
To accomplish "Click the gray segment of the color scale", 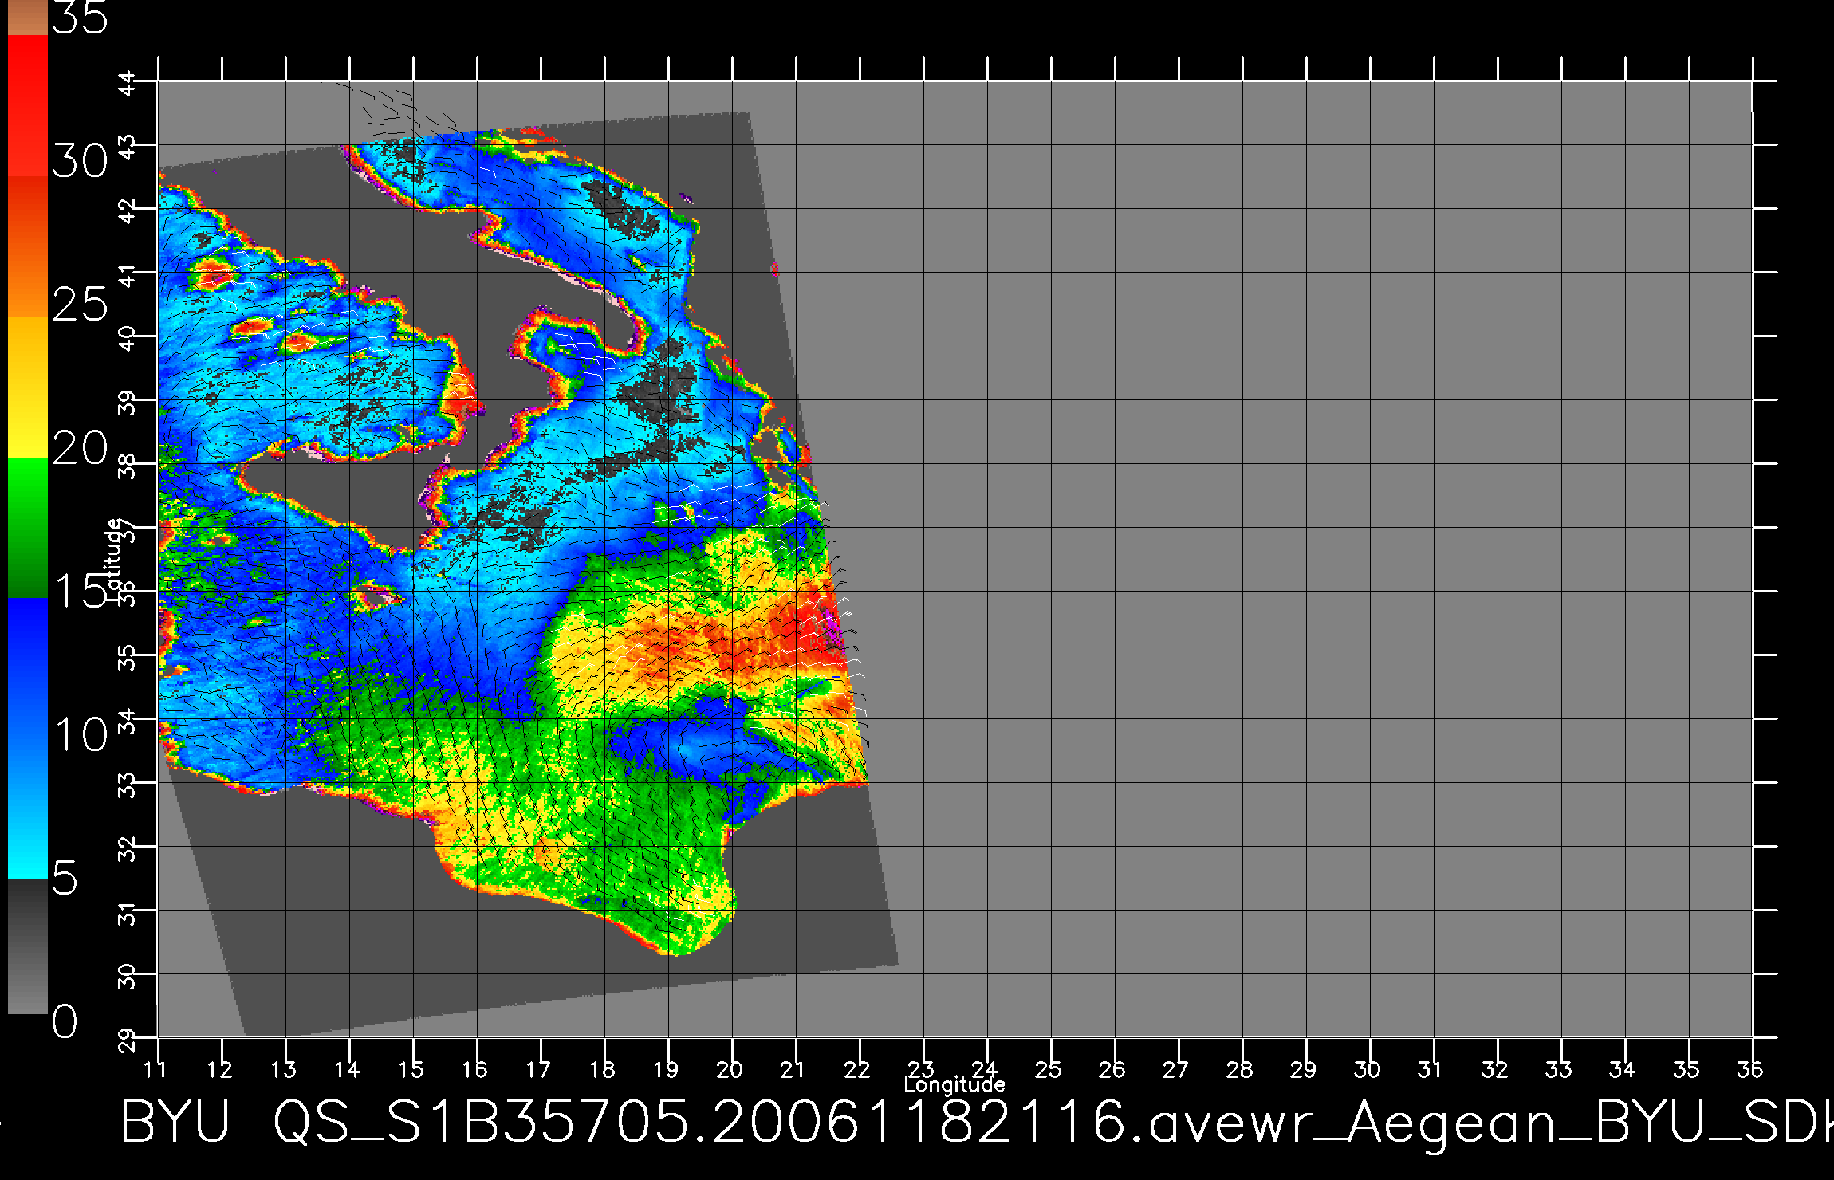I will 28,947.
